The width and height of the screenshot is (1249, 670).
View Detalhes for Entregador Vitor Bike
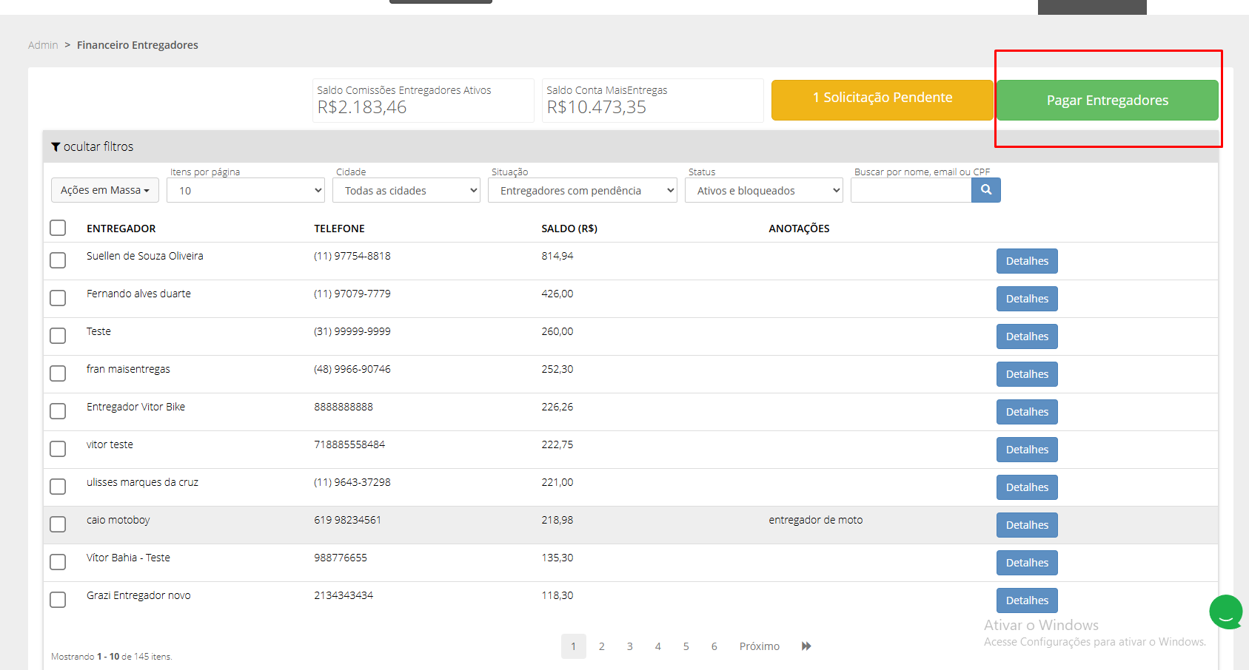[1027, 412]
